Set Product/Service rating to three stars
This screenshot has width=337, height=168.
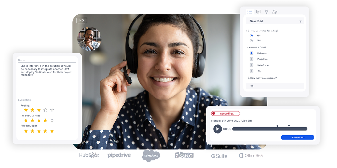click(x=39, y=120)
